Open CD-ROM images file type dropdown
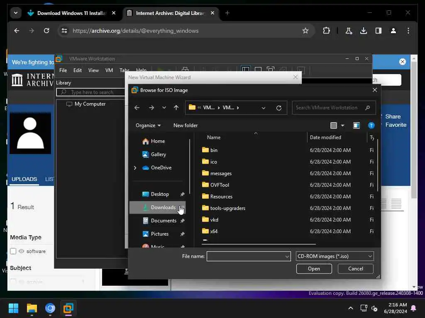This screenshot has width=425, height=318. click(335, 256)
